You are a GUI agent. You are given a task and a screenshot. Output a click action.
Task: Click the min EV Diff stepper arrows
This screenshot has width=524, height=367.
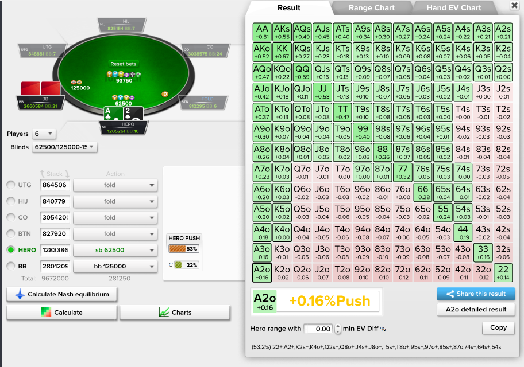[x=338, y=329]
